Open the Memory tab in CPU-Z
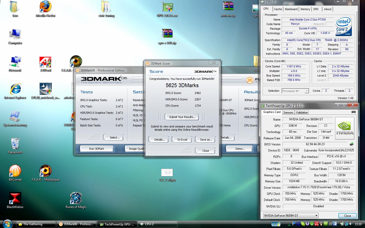365x228 pixels. (305, 9)
